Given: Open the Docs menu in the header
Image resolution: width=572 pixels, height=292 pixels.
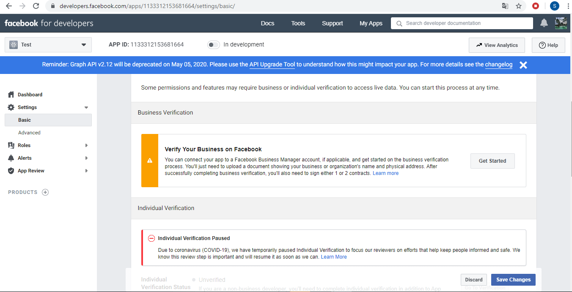Looking at the screenshot, I should click(x=267, y=23).
